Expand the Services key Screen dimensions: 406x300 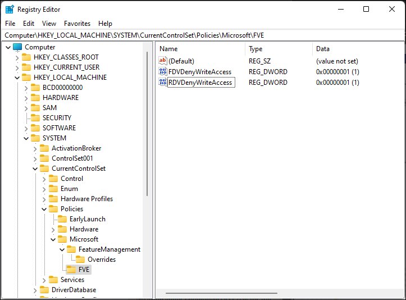(x=44, y=280)
